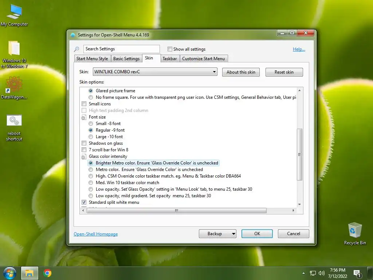Select the Skin tab
The width and height of the screenshot is (373, 280).
(x=151, y=58)
